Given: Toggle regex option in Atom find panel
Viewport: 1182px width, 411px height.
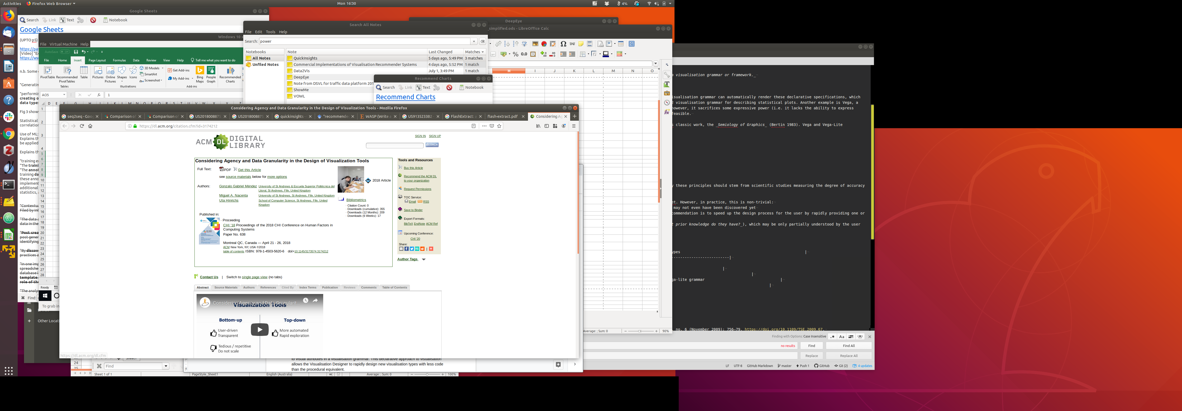Looking at the screenshot, I should click(x=832, y=337).
